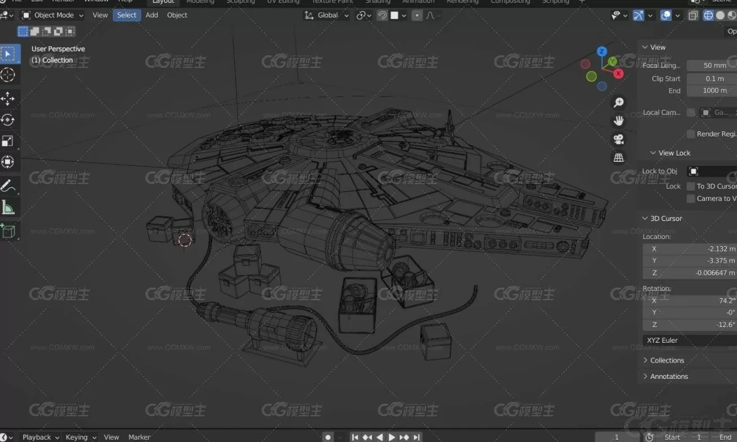737x442 pixels.
Task: Select the Add Cube tool
Action: pyautogui.click(x=8, y=231)
